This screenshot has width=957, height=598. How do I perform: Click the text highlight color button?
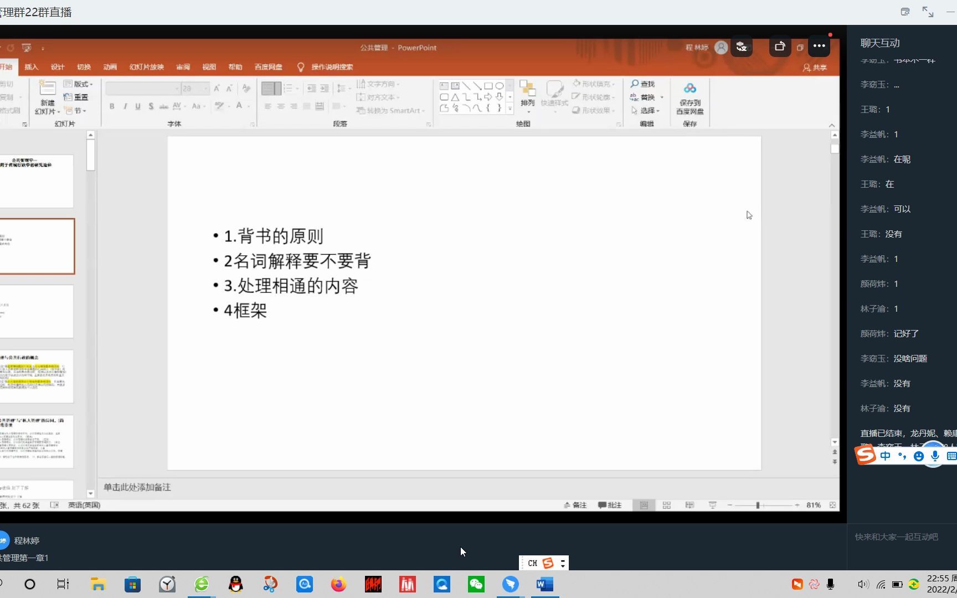click(220, 106)
